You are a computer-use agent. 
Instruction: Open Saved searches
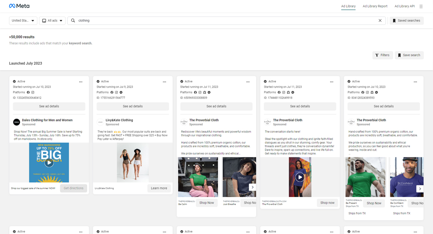point(406,21)
